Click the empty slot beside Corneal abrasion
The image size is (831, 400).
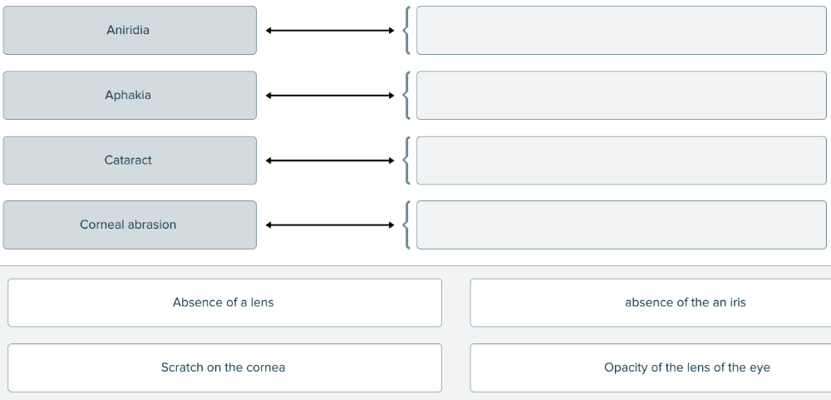tap(621, 225)
